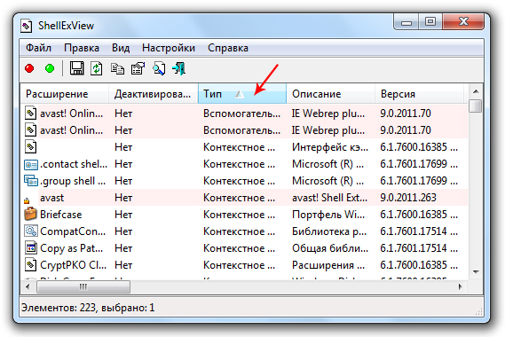This screenshot has width=505, height=337.
Task: Click the Briefcase row icon
Action: click(x=30, y=214)
